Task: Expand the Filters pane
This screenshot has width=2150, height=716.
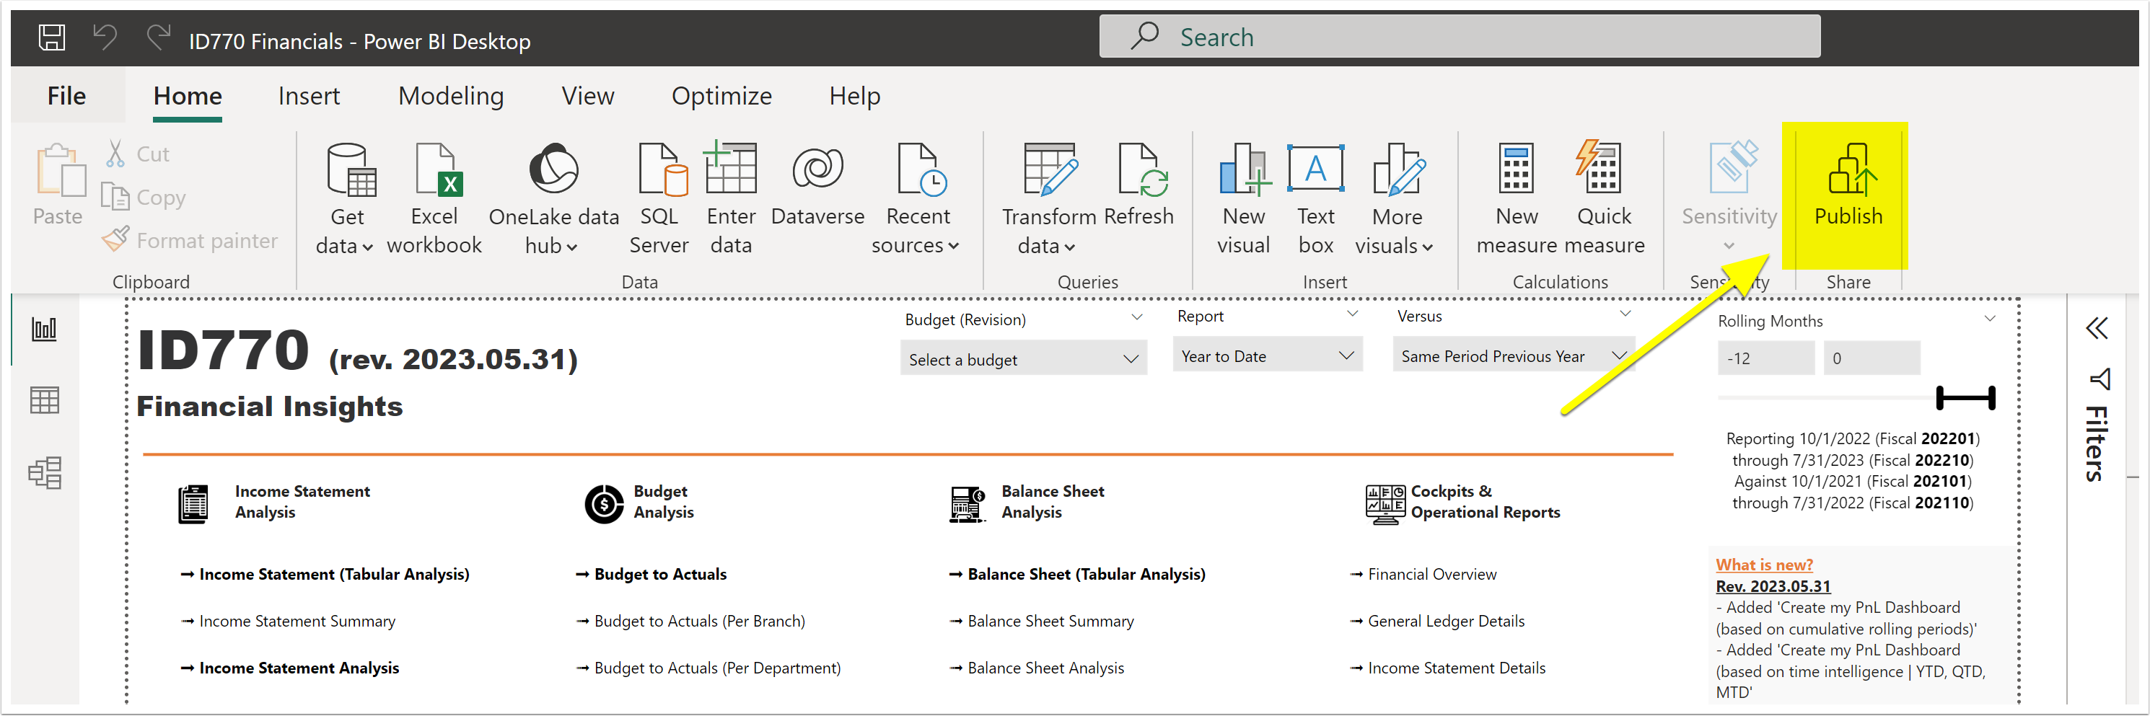Action: pyautogui.click(x=2097, y=328)
